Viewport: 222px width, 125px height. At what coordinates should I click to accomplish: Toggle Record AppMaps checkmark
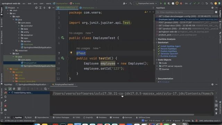click(159, 49)
